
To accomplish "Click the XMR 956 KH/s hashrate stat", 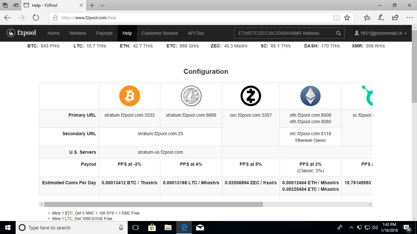I will pyautogui.click(x=368, y=46).
